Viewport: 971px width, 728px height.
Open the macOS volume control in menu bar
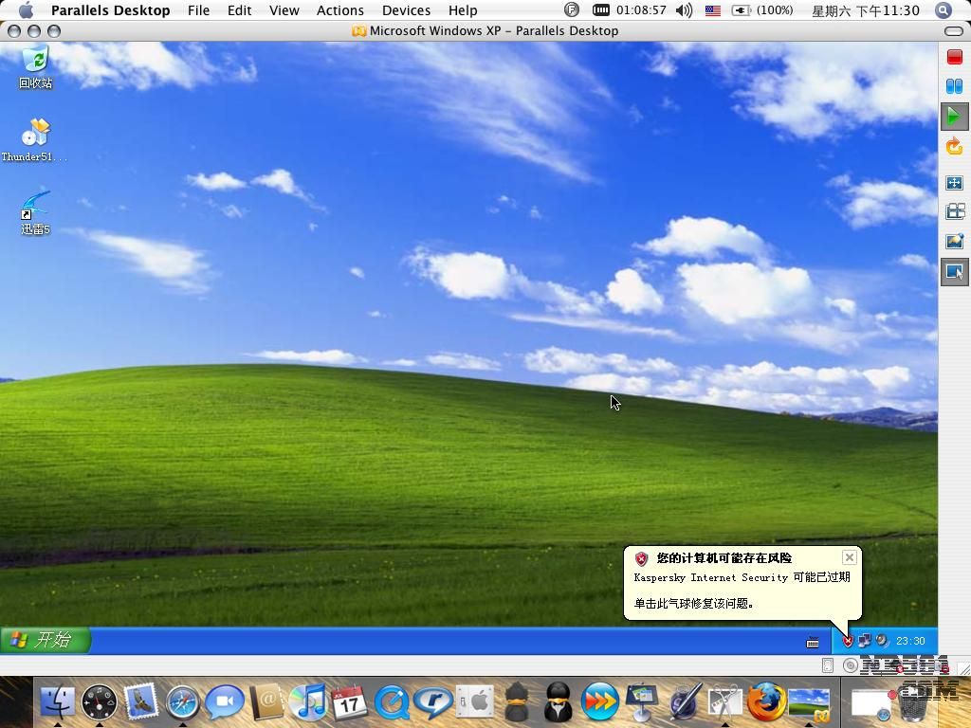click(x=683, y=10)
